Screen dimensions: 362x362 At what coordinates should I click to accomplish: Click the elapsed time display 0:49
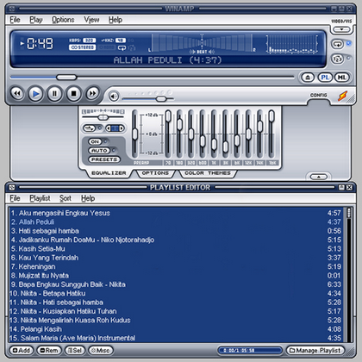(x=41, y=44)
